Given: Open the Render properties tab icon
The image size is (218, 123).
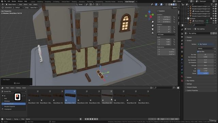Looking at the screenshot, I should 182,34.
